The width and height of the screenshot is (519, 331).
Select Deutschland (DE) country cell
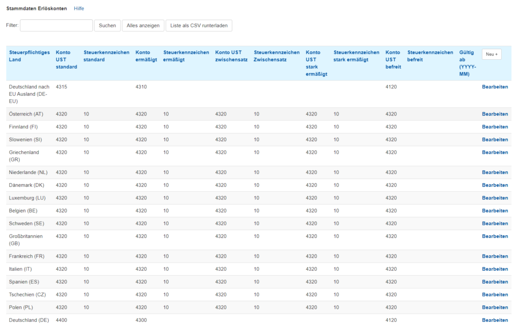(29, 320)
